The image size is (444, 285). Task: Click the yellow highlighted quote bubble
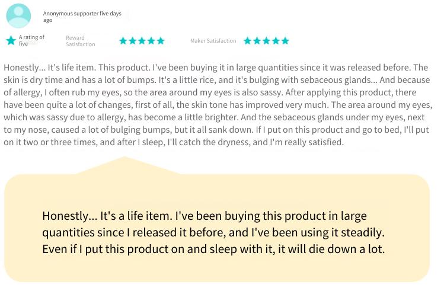click(217, 228)
